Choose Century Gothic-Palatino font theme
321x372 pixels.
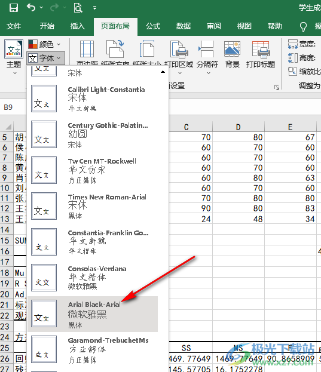(x=93, y=134)
